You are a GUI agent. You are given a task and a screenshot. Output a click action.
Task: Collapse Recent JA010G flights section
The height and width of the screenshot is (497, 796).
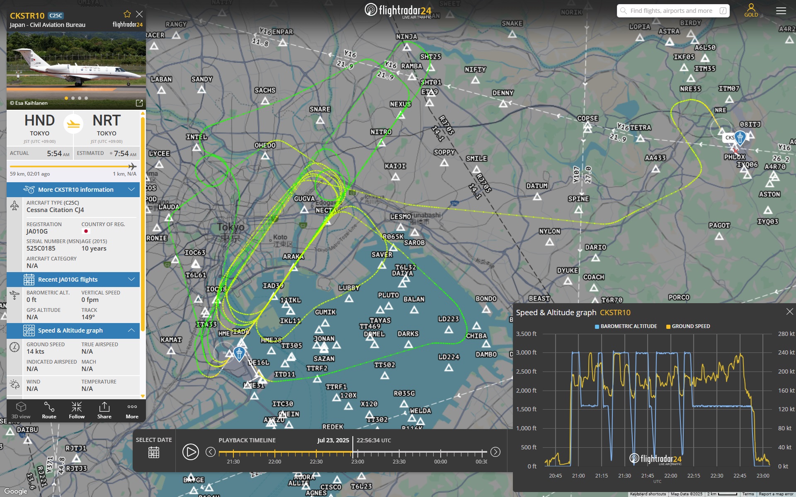pyautogui.click(x=73, y=280)
